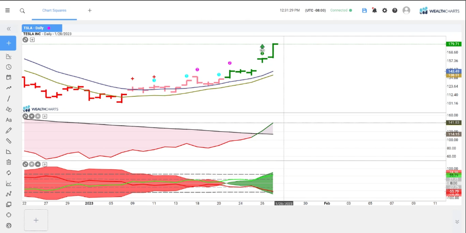This screenshot has width=466, height=233.
Task: Move the bottom oscillator panel up
Action: (38, 164)
